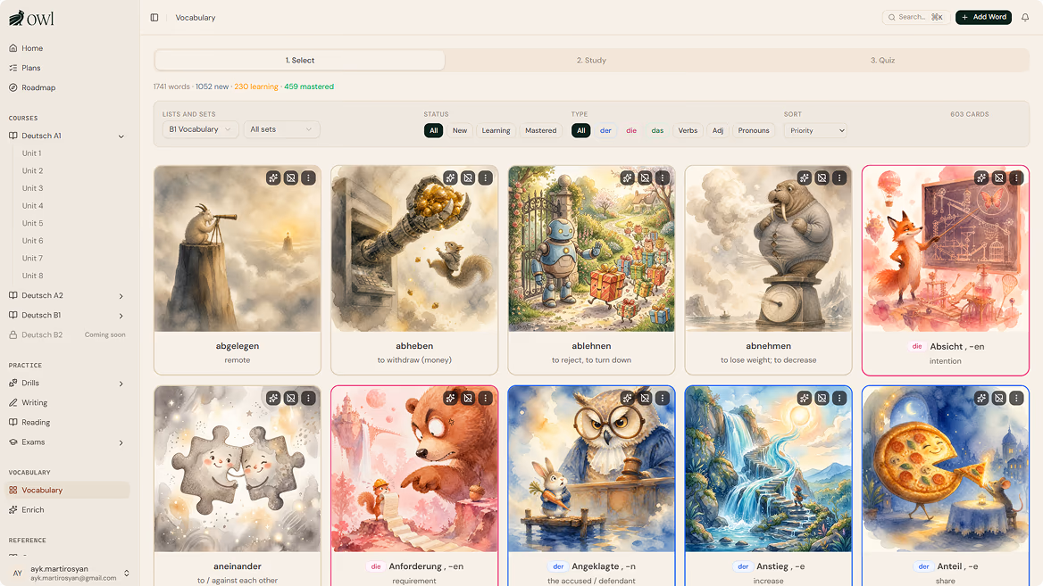This screenshot has height=586, width=1043.
Task: Expand the Deutsch B1 course
Action: 121,316
